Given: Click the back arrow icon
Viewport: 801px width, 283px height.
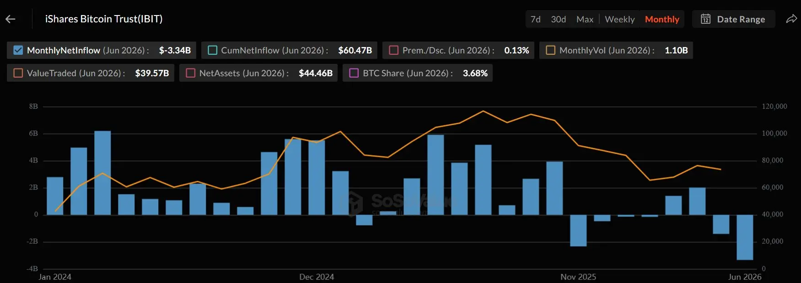Looking at the screenshot, I should (11, 19).
